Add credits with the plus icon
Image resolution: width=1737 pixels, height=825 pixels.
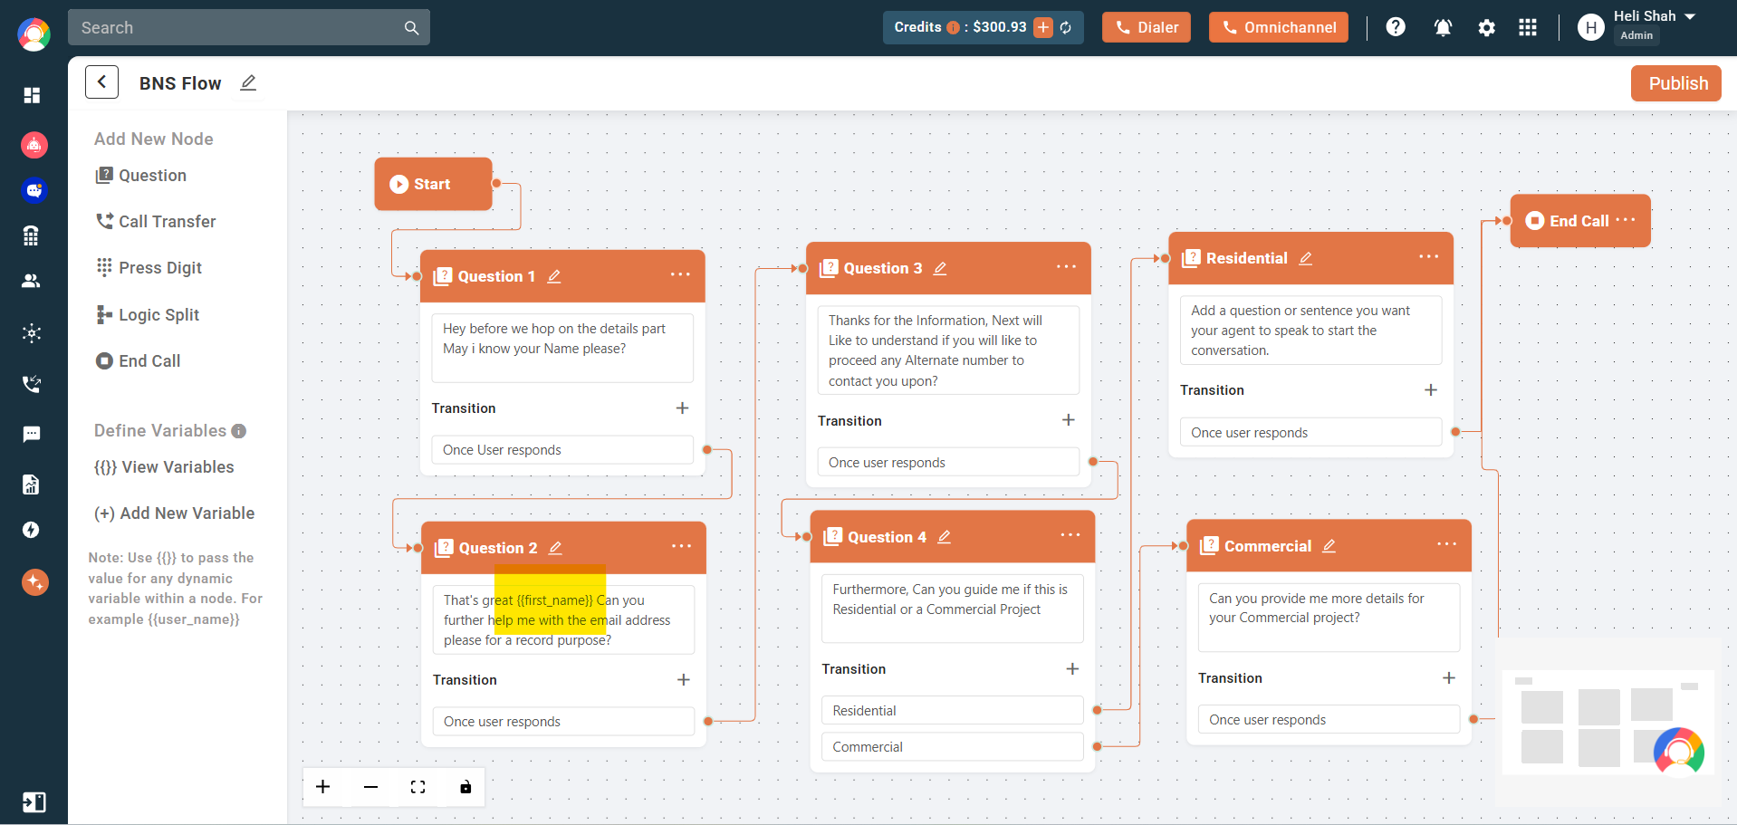coord(1043,27)
